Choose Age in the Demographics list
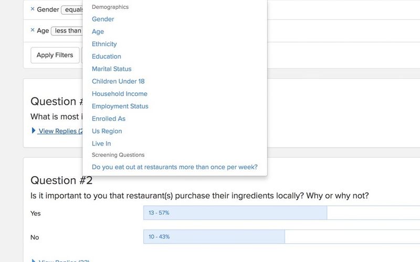420x262 pixels. pos(98,31)
